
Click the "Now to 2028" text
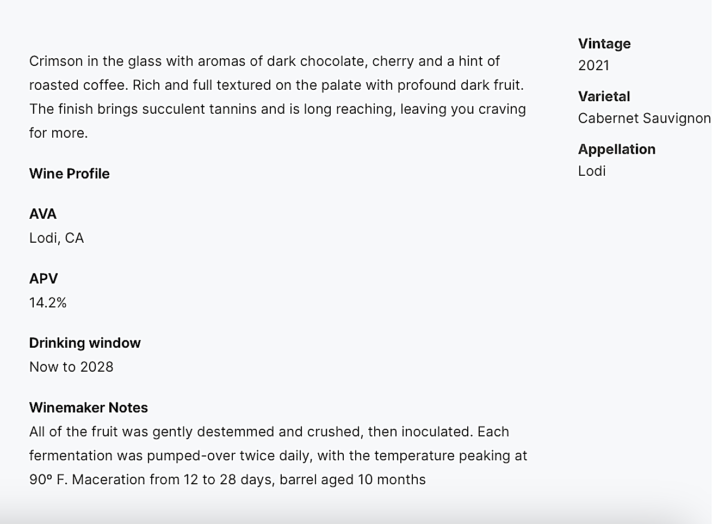tap(71, 367)
